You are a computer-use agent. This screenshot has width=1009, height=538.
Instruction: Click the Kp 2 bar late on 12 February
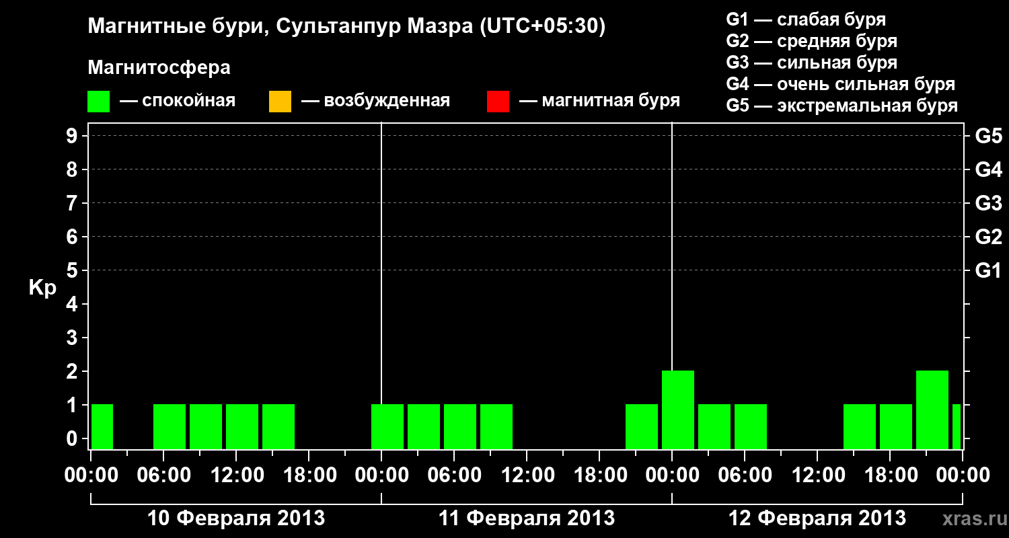(x=932, y=410)
